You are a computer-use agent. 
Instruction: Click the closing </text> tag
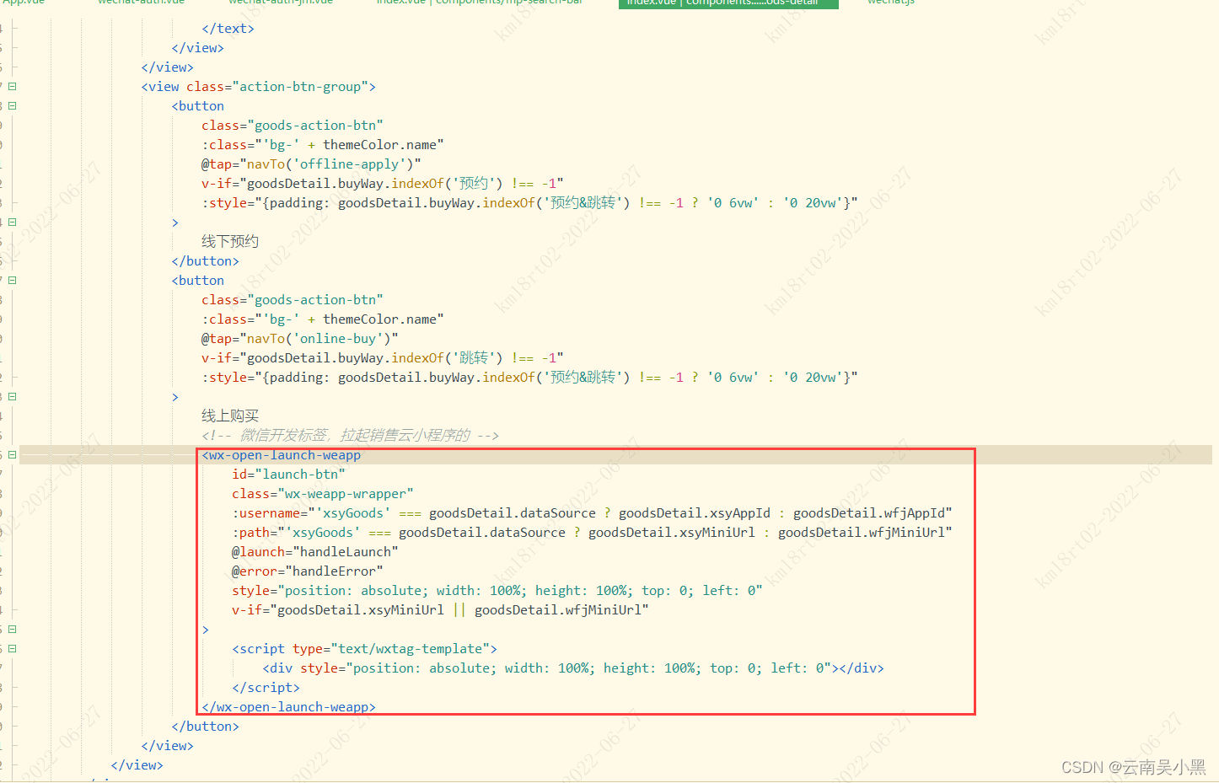coord(228,28)
